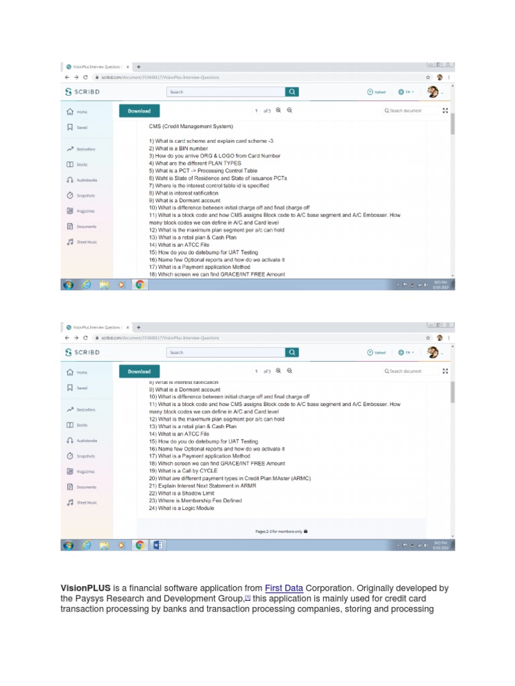Click the Word icon in lower screenshot taskbar

tap(158, 545)
